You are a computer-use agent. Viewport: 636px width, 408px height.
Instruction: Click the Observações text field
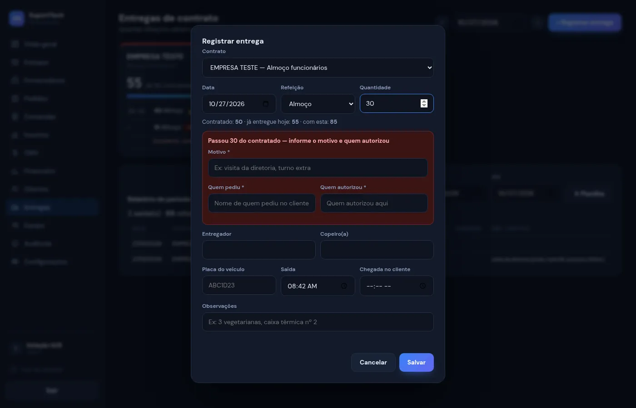click(x=318, y=322)
